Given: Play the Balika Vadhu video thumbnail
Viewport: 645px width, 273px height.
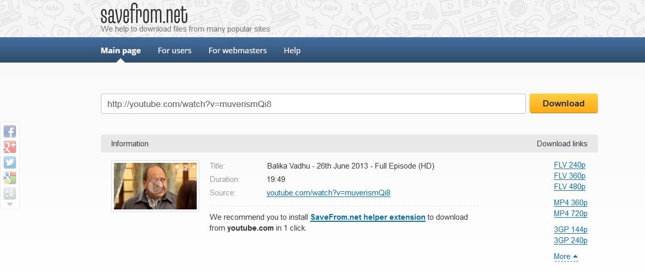Looking at the screenshot, I should coord(155,186).
